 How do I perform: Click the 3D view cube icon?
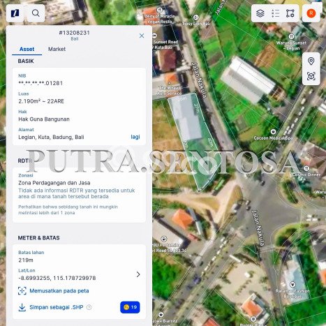tap(311, 76)
